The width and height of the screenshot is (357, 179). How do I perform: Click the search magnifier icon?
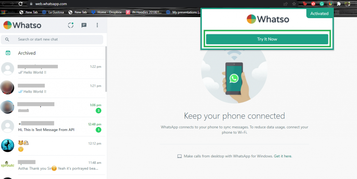(x=7, y=39)
